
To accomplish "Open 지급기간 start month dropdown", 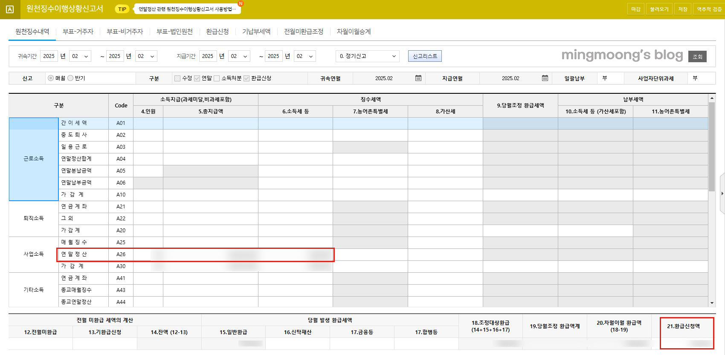I will click(x=239, y=56).
